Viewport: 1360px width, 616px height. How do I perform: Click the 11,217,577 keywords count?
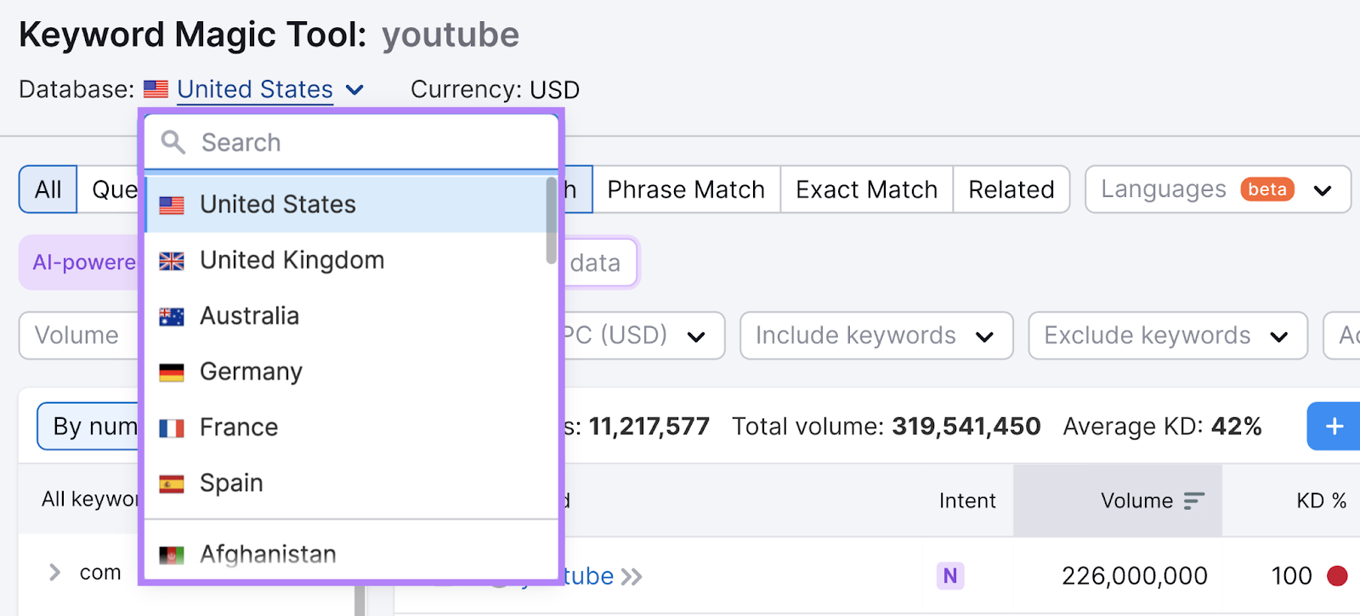coord(649,426)
